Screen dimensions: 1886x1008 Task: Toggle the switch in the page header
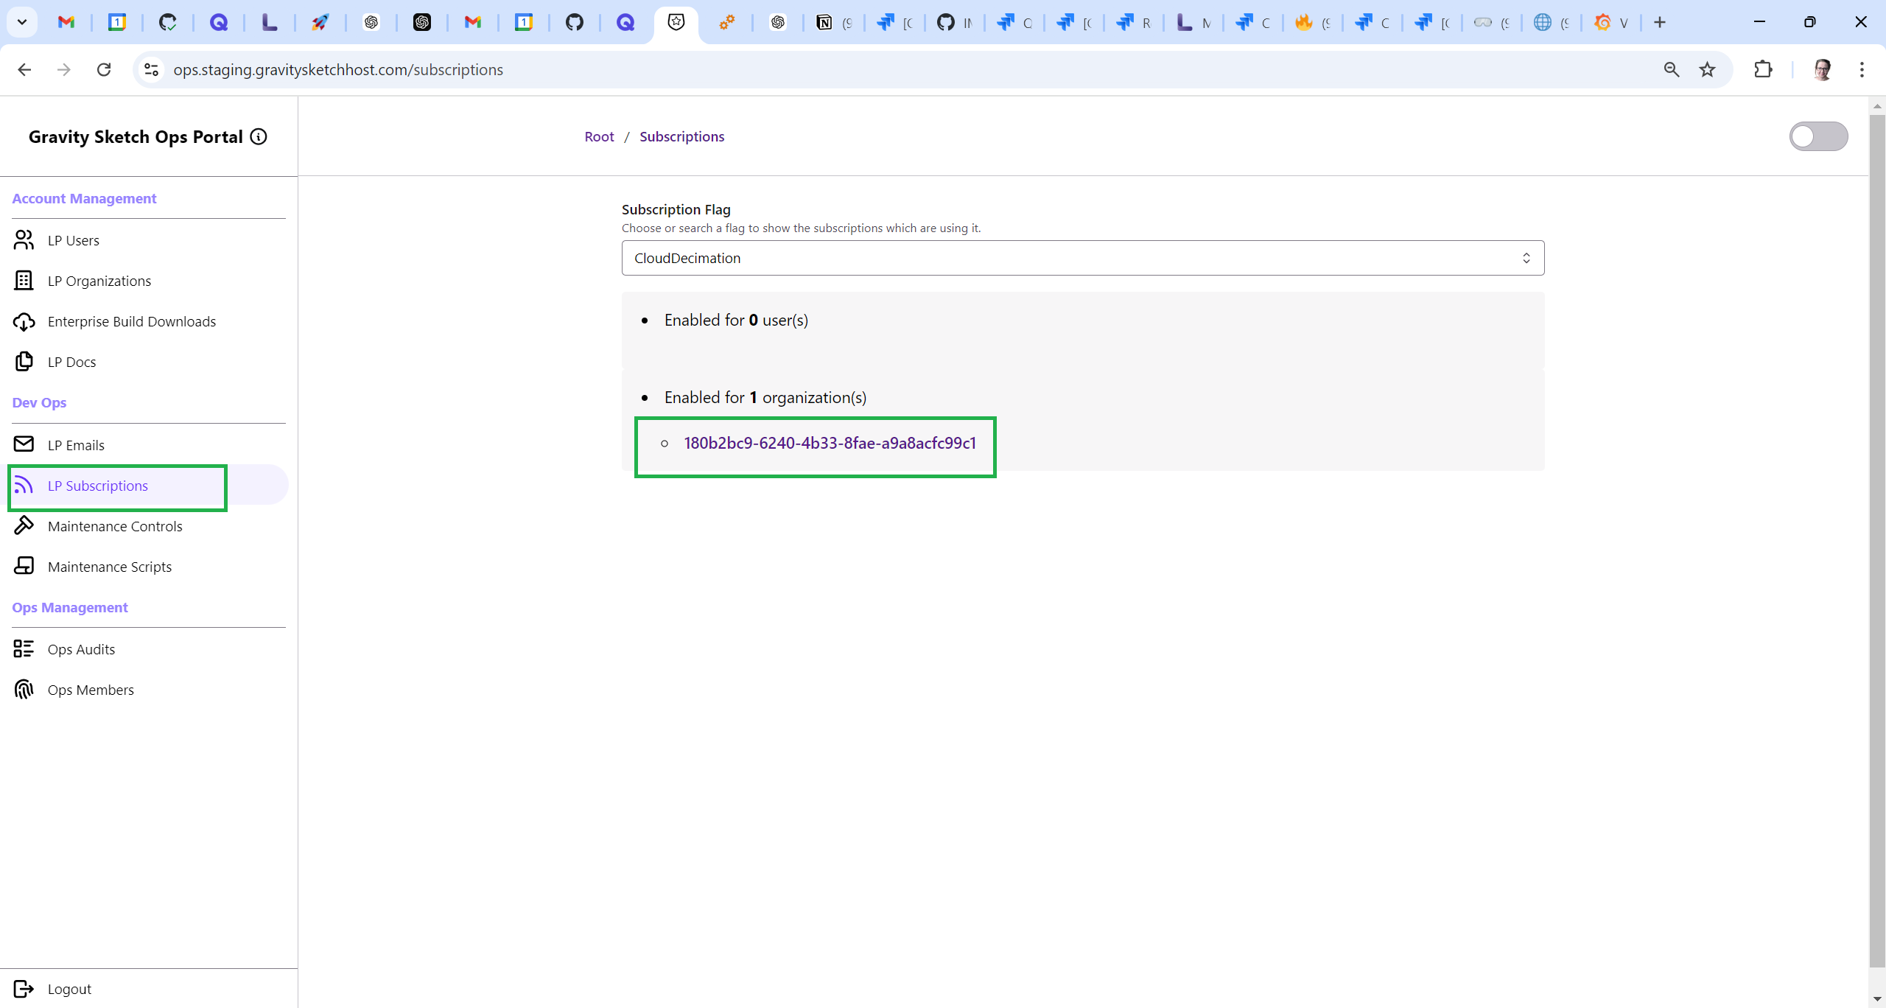point(1818,136)
